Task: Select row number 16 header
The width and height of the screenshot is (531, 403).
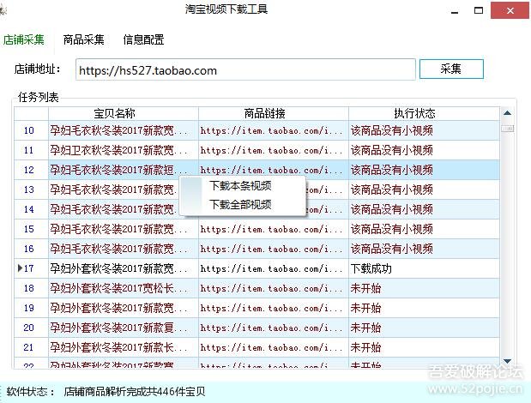Action: click(x=31, y=249)
